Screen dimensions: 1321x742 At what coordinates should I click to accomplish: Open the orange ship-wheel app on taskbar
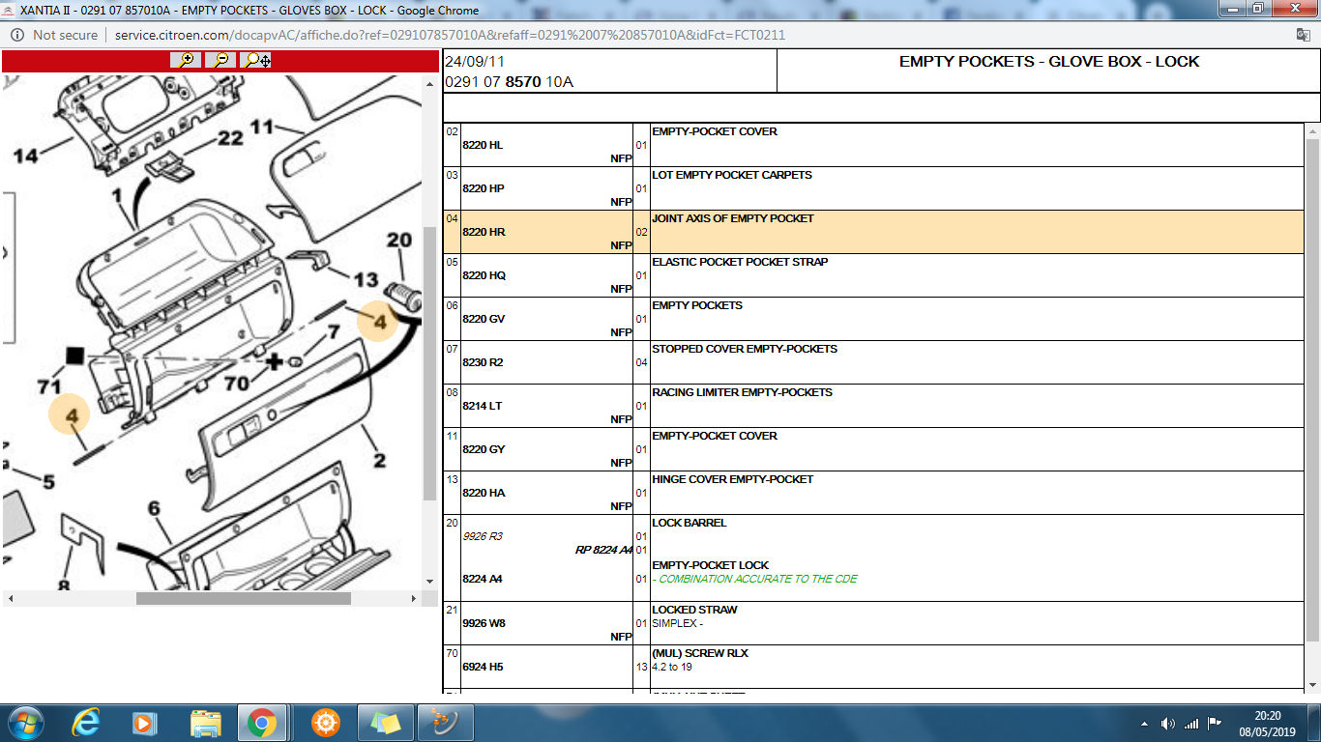[326, 723]
